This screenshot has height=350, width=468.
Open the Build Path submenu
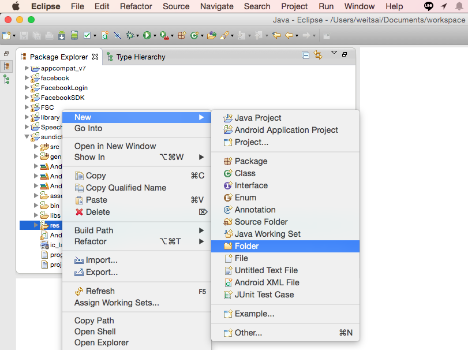pyautogui.click(x=137, y=230)
